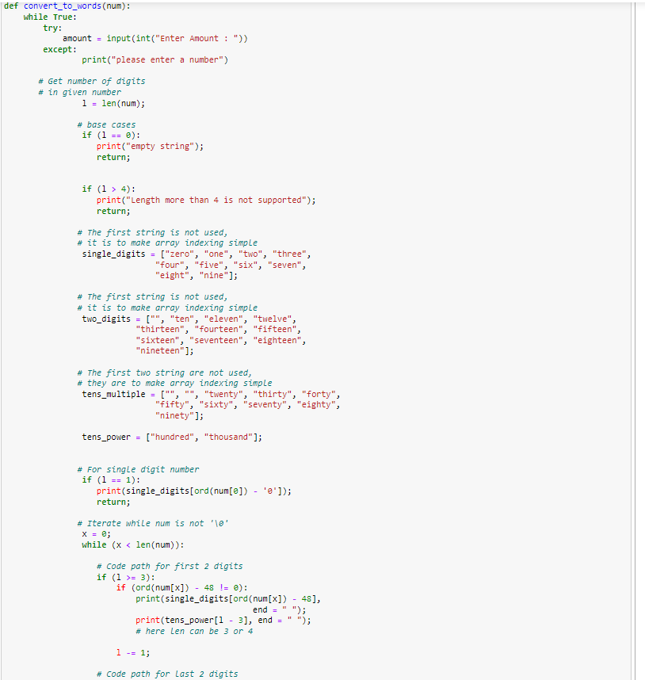The width and height of the screenshot is (645, 680).
Task: Click the function name convert_to_words
Action: click(x=63, y=6)
